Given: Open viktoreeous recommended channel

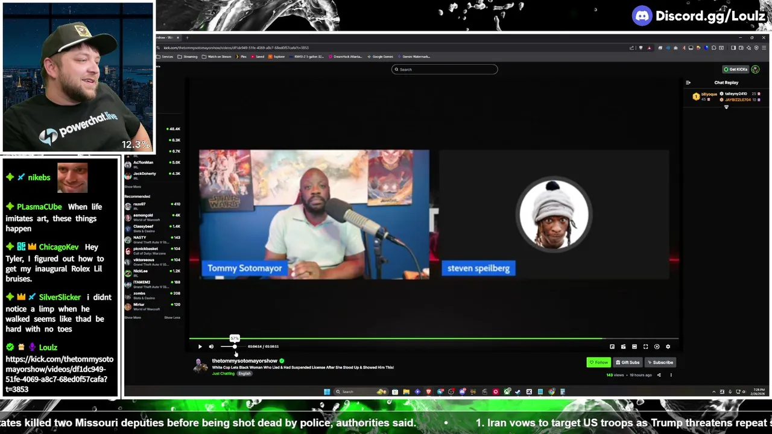Looking at the screenshot, I should coord(153,261).
